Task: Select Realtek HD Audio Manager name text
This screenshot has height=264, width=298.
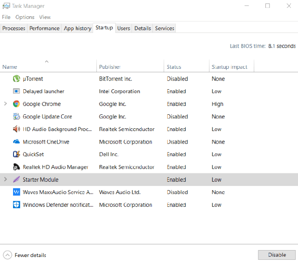Action: point(55,167)
